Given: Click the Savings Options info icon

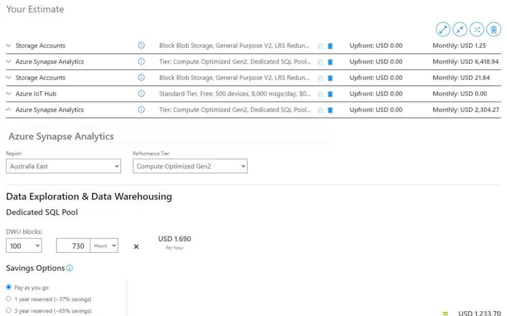Looking at the screenshot, I should pos(69,268).
